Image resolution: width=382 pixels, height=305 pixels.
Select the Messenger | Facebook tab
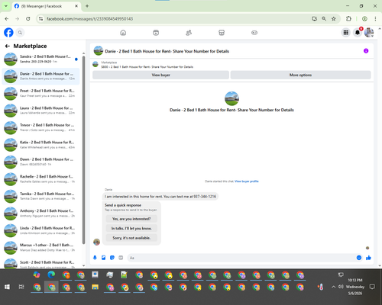tap(46, 6)
